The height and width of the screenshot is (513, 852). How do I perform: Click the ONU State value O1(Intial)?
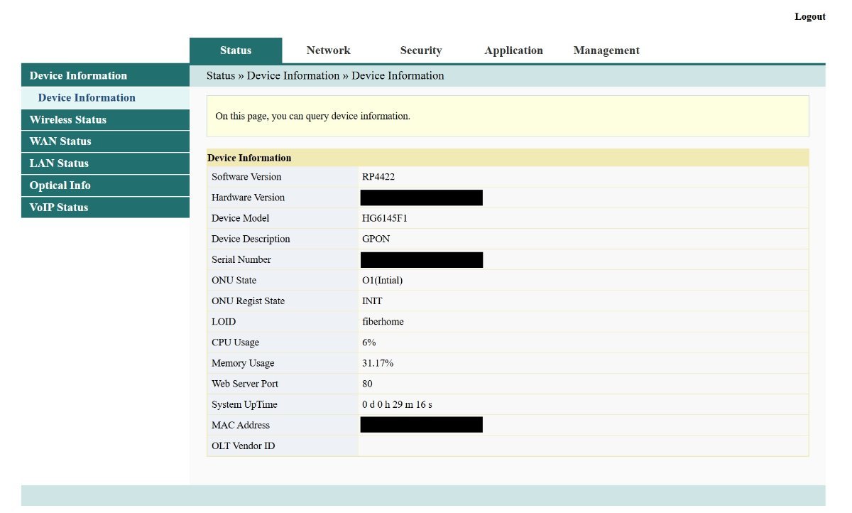point(382,281)
